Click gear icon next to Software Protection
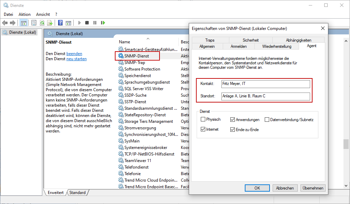This screenshot has width=350, height=204. pos(121,69)
